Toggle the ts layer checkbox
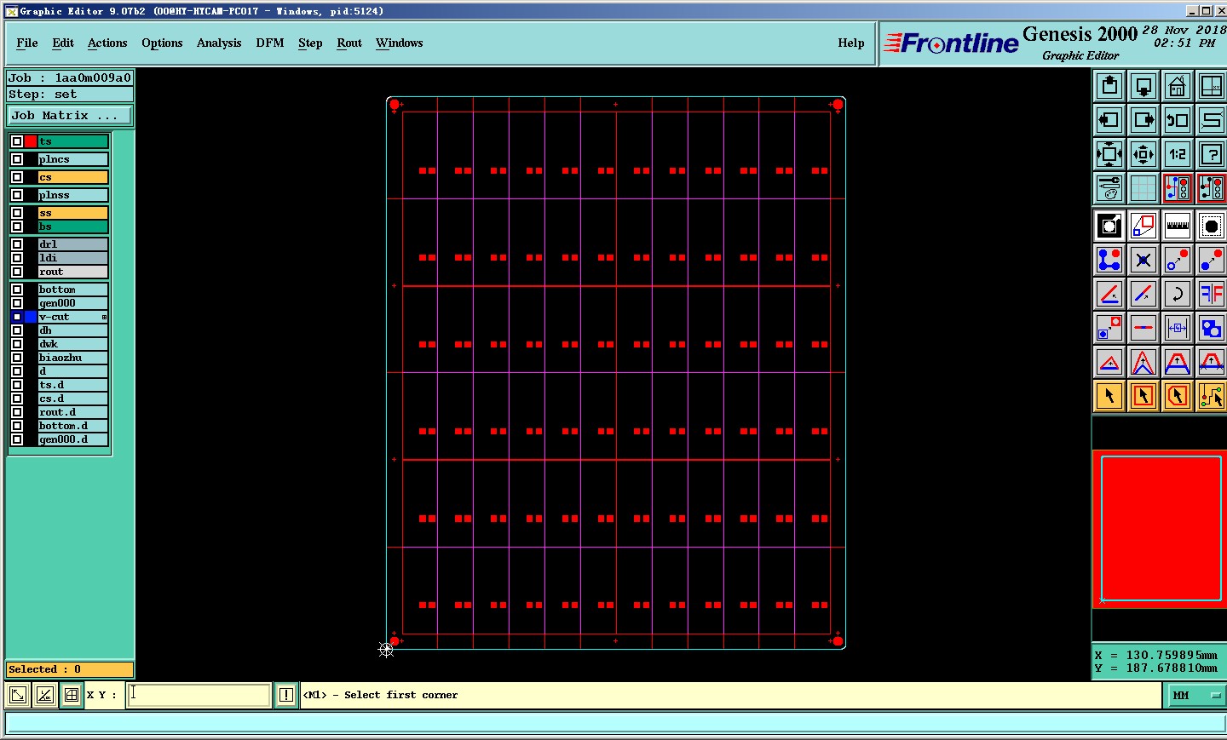 coord(17,141)
